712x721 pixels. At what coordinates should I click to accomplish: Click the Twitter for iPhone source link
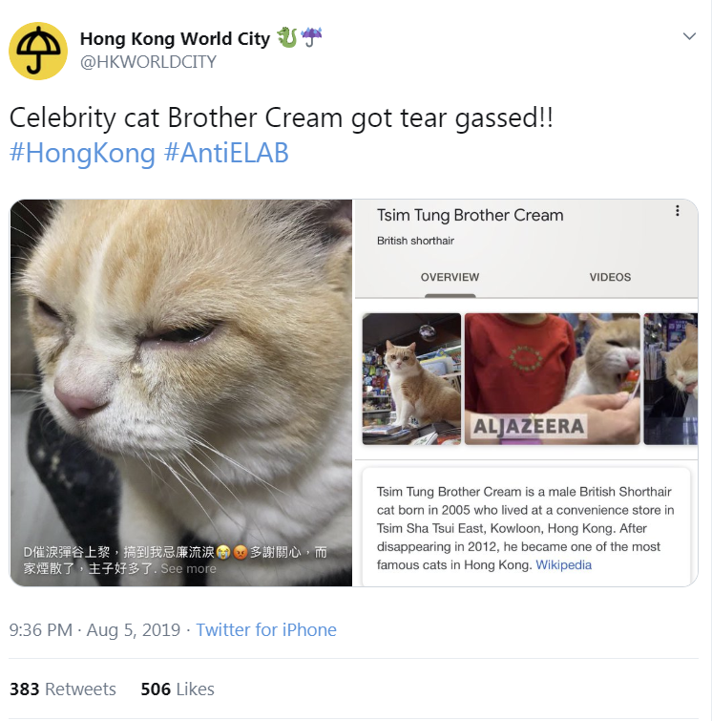(266, 630)
